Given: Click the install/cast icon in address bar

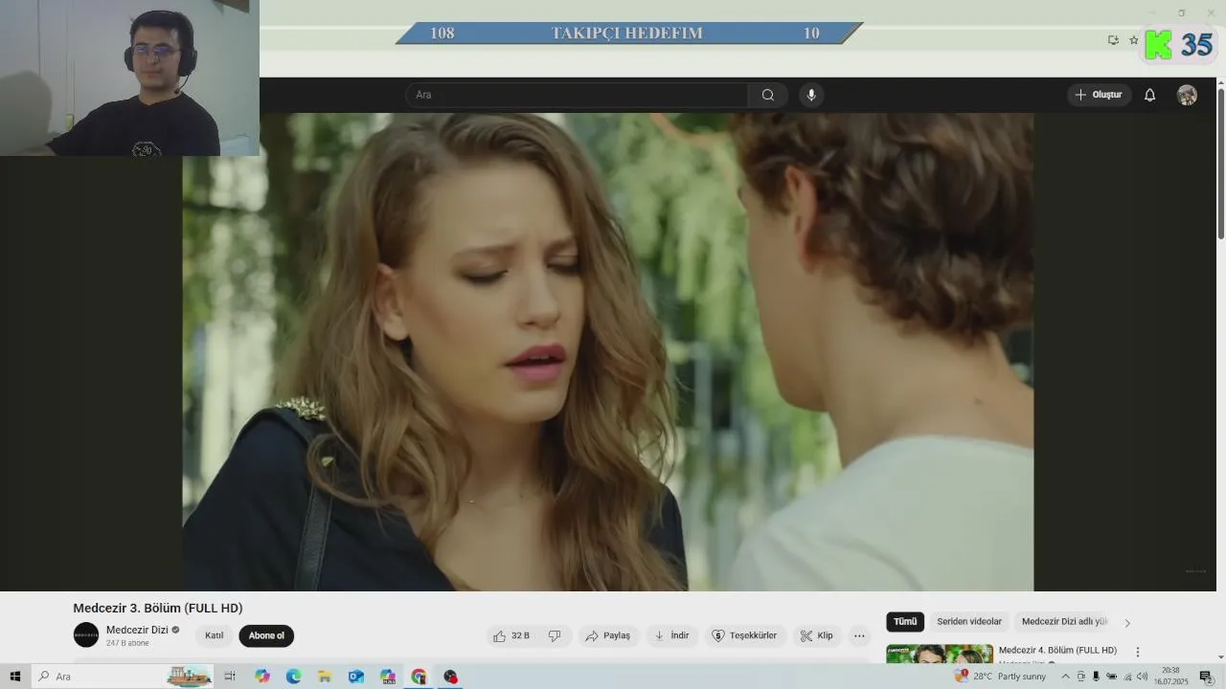Looking at the screenshot, I should pos(1113,40).
